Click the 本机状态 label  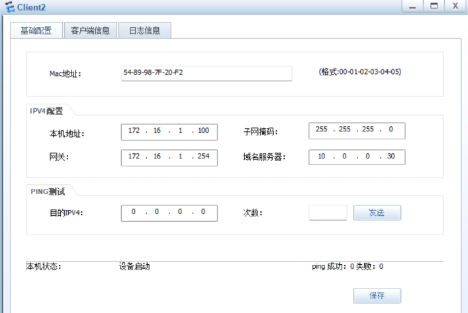point(44,266)
